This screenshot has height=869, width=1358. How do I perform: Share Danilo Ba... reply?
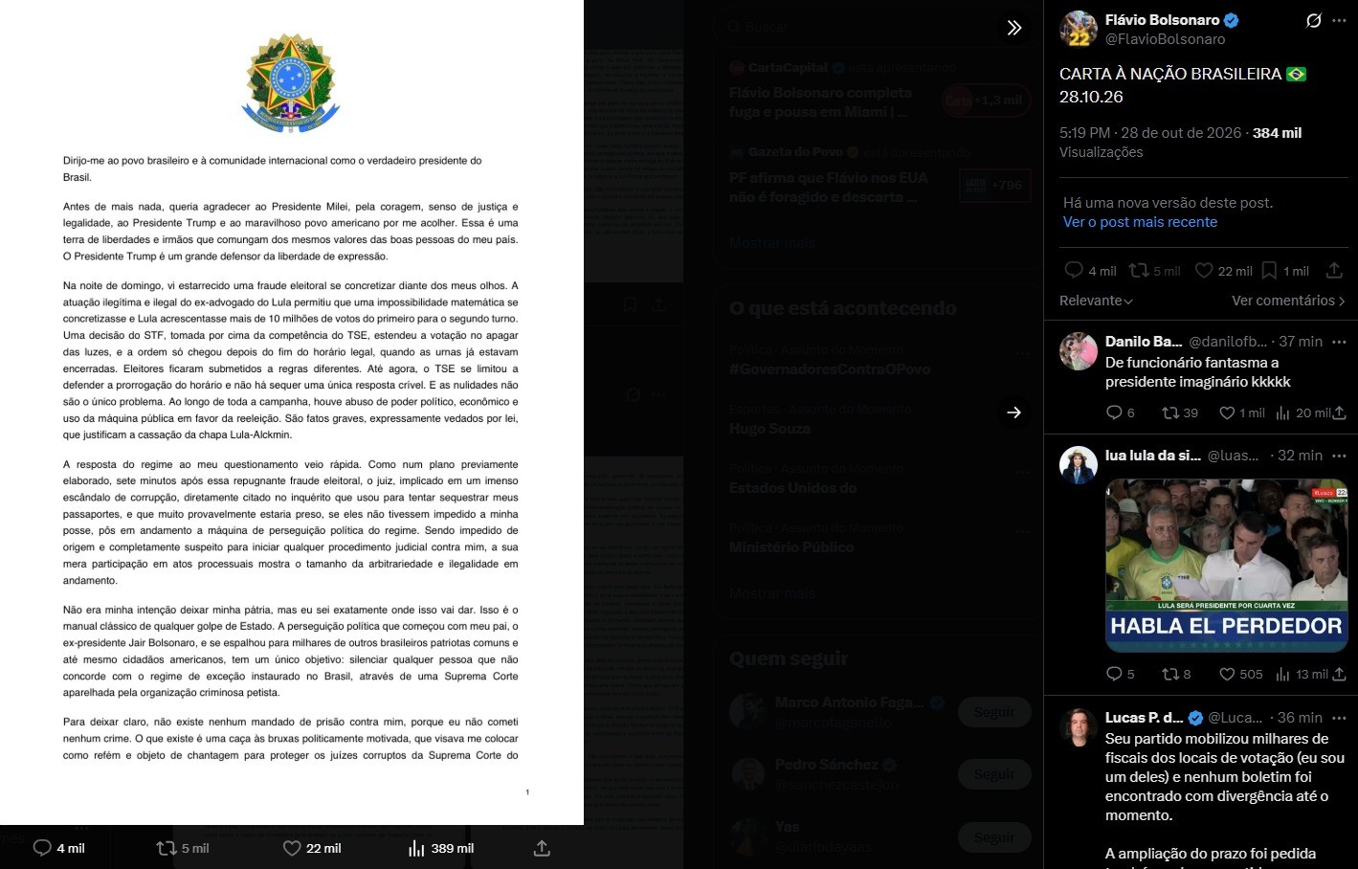point(1339,412)
